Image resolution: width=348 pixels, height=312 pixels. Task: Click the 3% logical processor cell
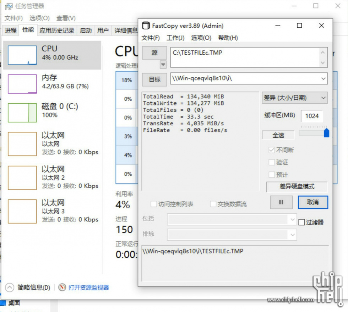127,136
